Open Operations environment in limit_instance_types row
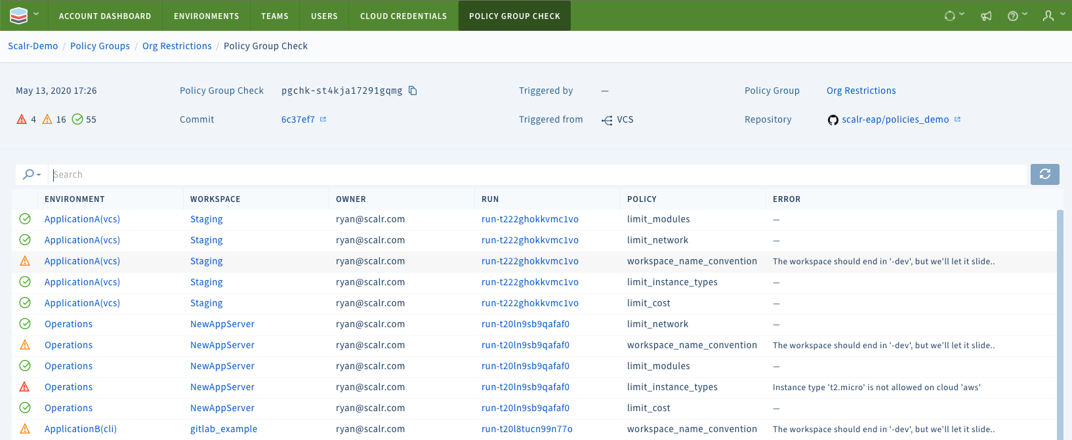This screenshot has width=1072, height=440. (68, 387)
